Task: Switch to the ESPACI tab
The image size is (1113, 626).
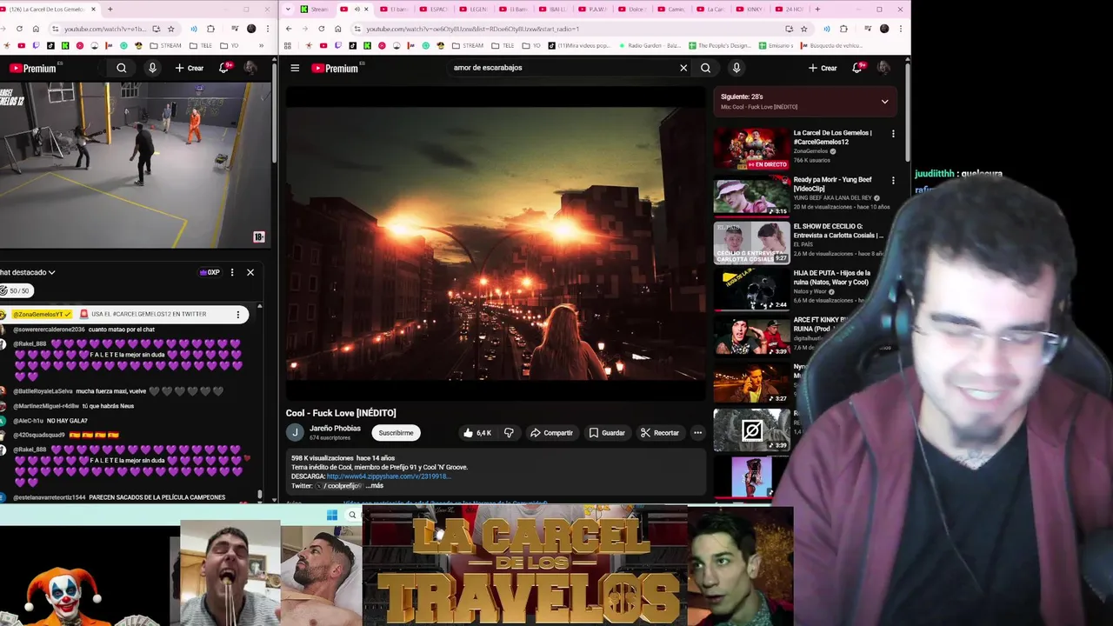Action: [x=434, y=10]
